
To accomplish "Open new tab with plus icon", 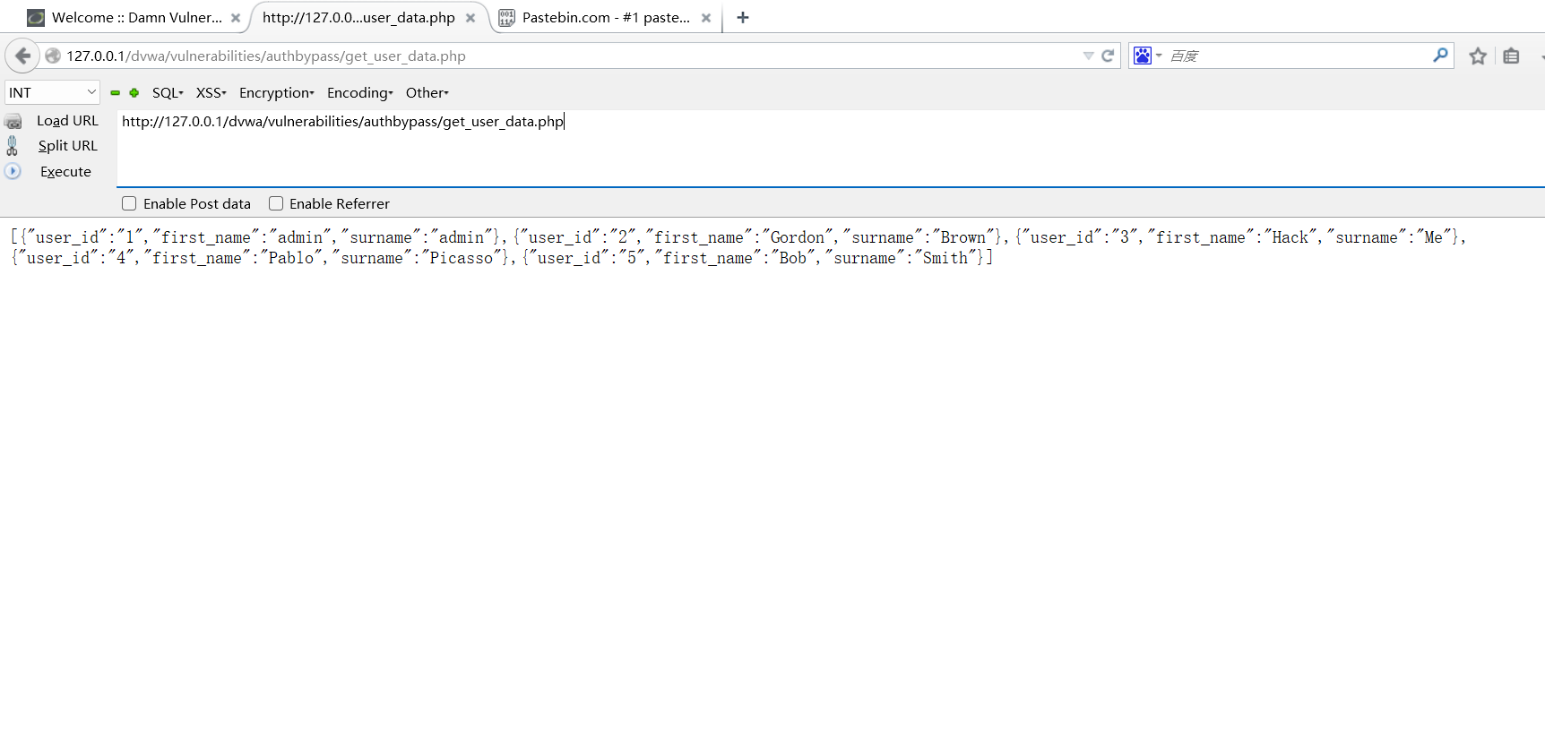I will pos(743,17).
